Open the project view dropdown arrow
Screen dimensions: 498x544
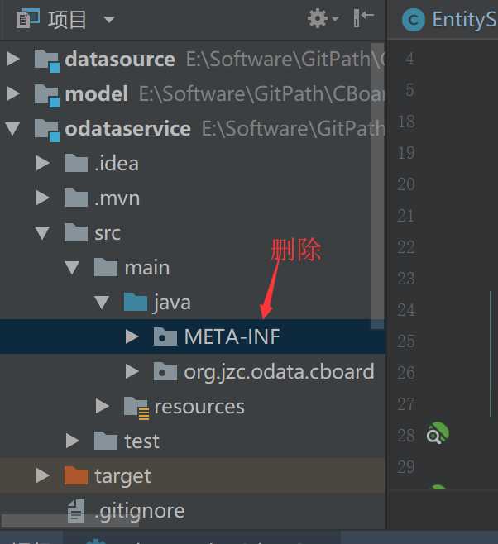pos(109,20)
